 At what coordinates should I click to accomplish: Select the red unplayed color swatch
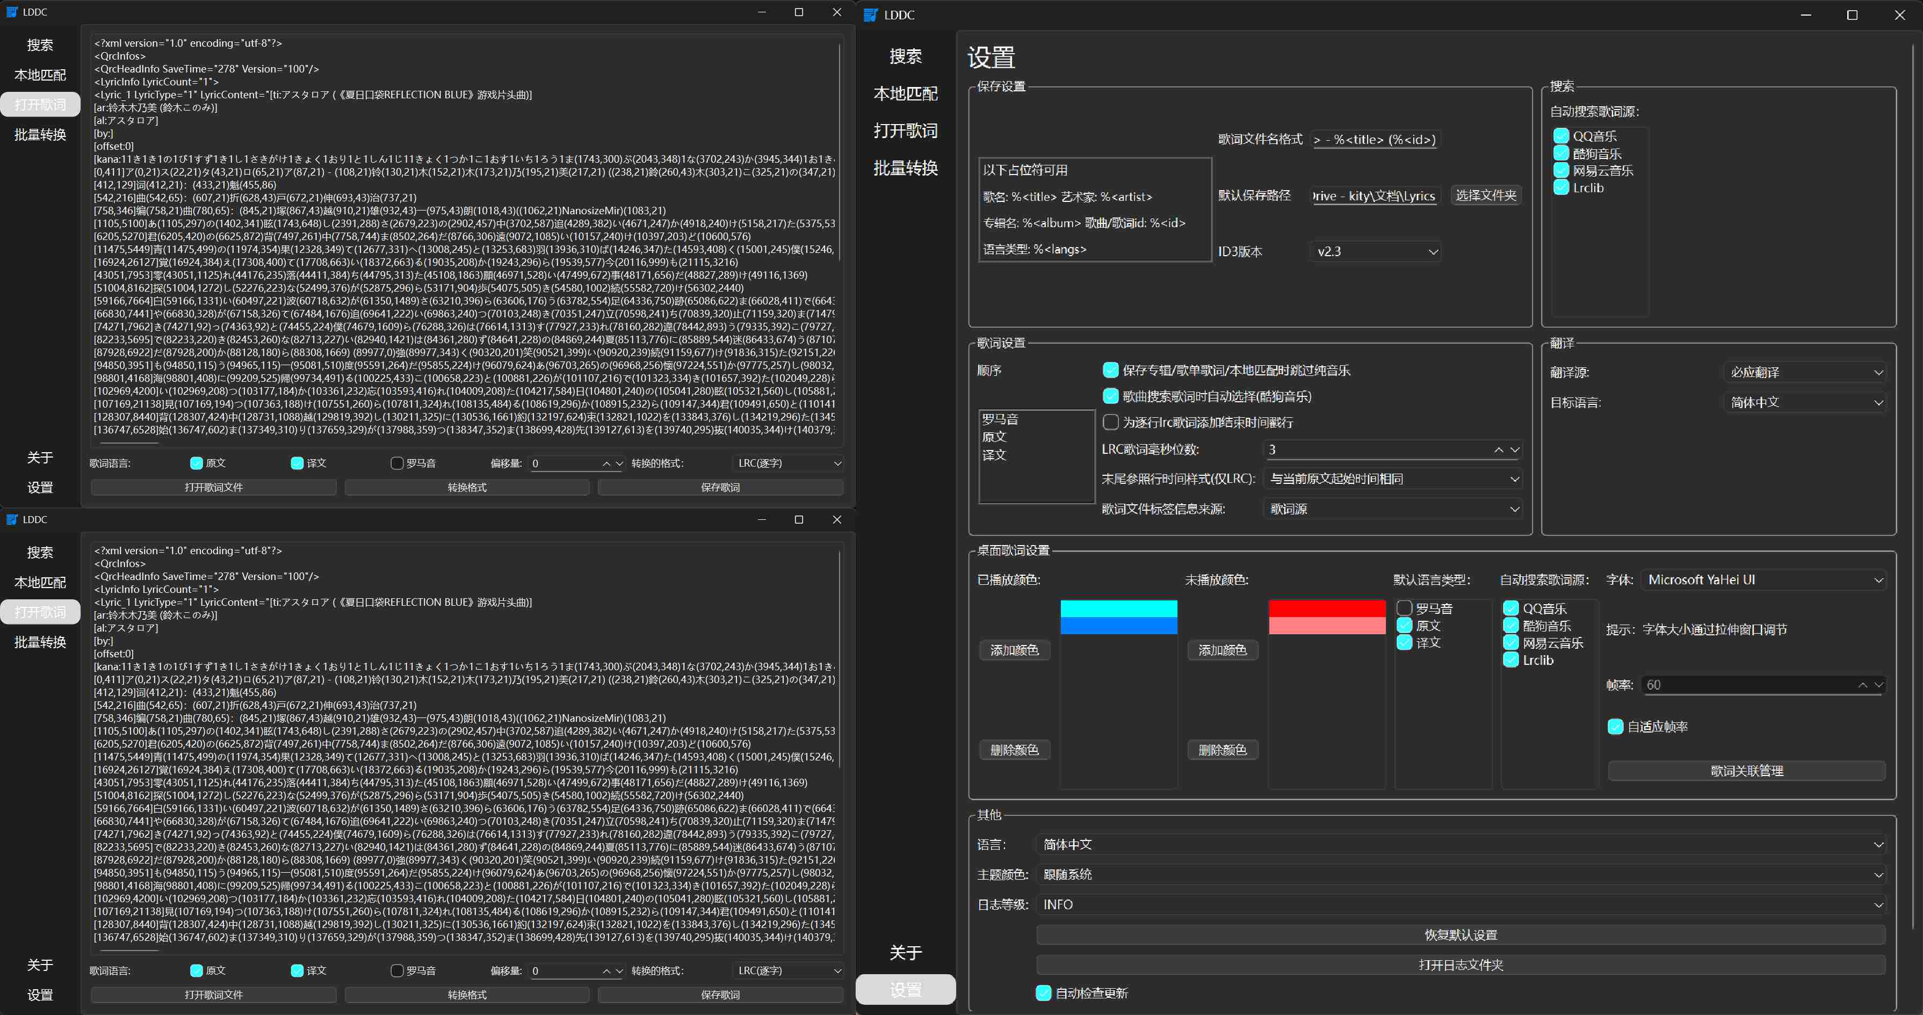tap(1327, 608)
